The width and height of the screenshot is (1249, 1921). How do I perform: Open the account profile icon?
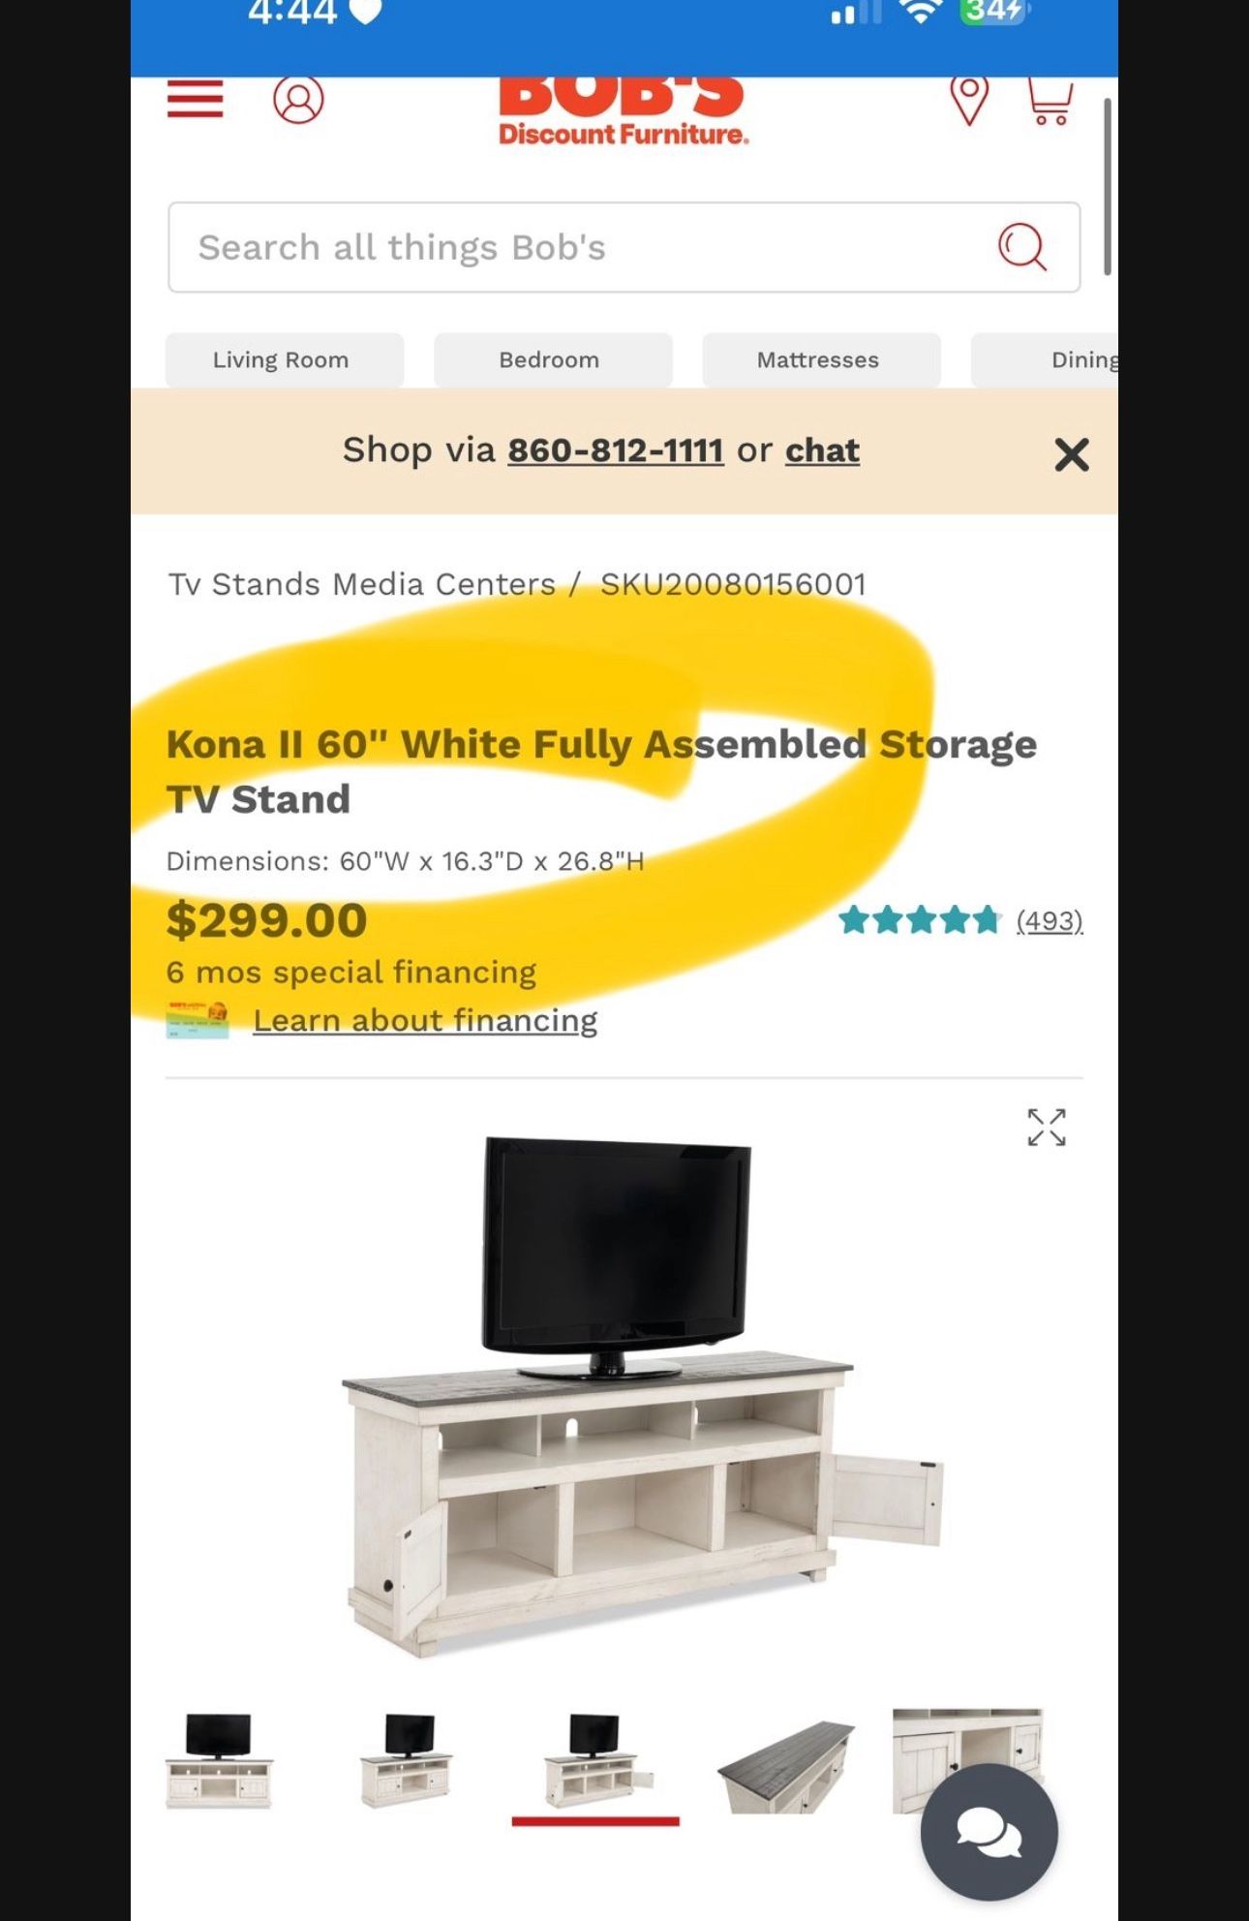coord(298,99)
